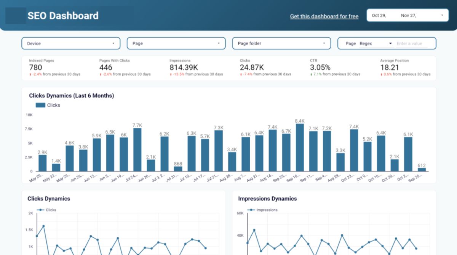The width and height of the screenshot is (457, 255).
Task: Open the Regex match type dropdown arrow
Action: [x=390, y=43]
